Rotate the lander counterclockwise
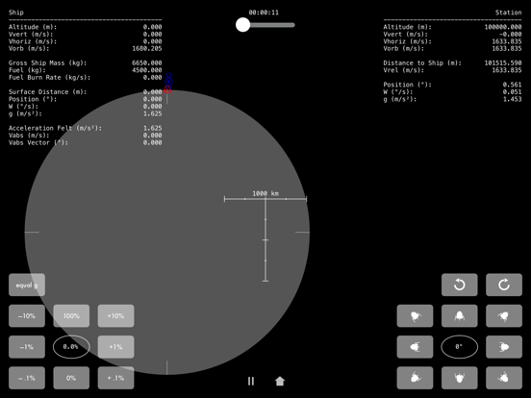 tap(459, 285)
